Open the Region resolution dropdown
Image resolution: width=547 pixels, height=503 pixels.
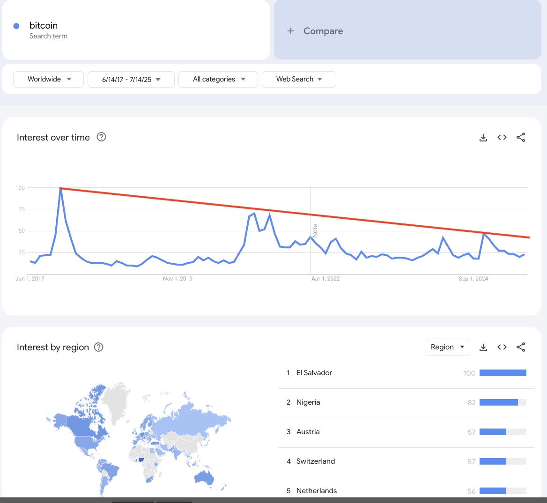click(x=448, y=347)
